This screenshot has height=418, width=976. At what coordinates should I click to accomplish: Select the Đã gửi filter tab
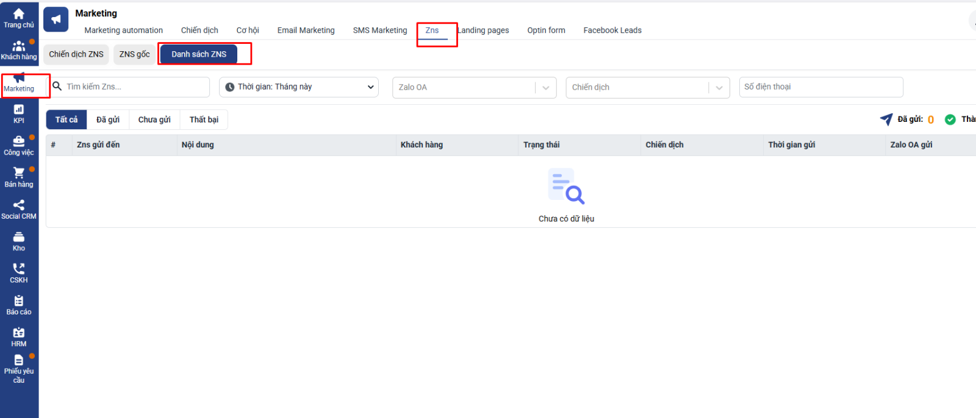108,119
